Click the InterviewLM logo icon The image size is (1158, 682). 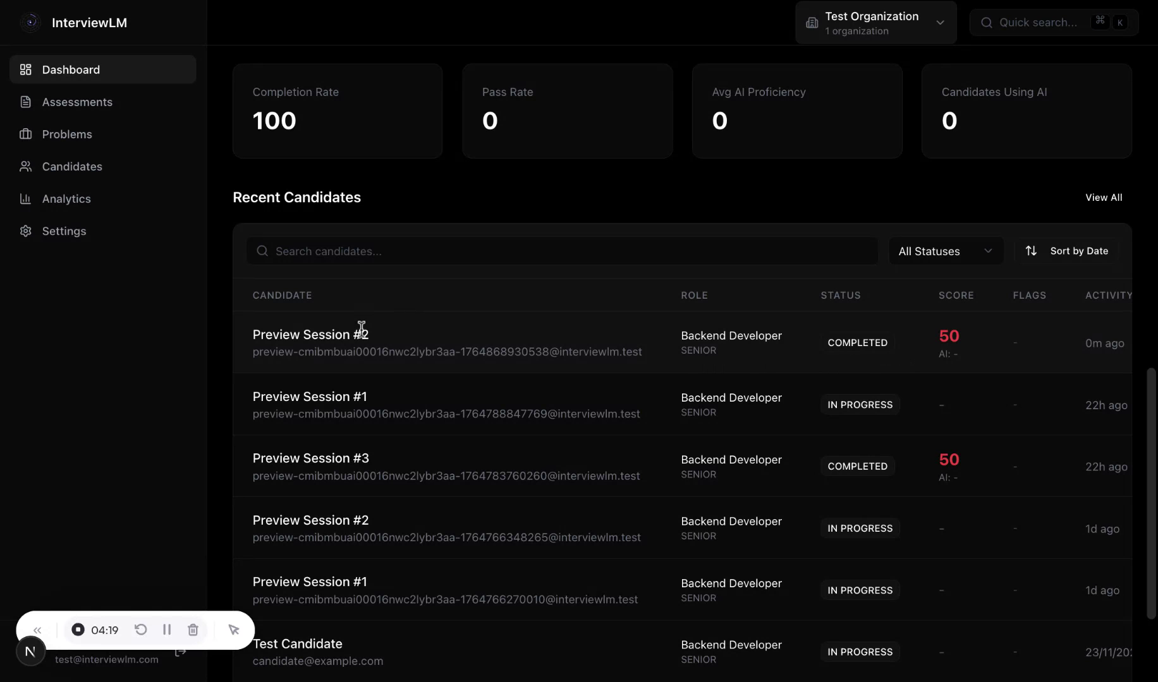coord(30,22)
